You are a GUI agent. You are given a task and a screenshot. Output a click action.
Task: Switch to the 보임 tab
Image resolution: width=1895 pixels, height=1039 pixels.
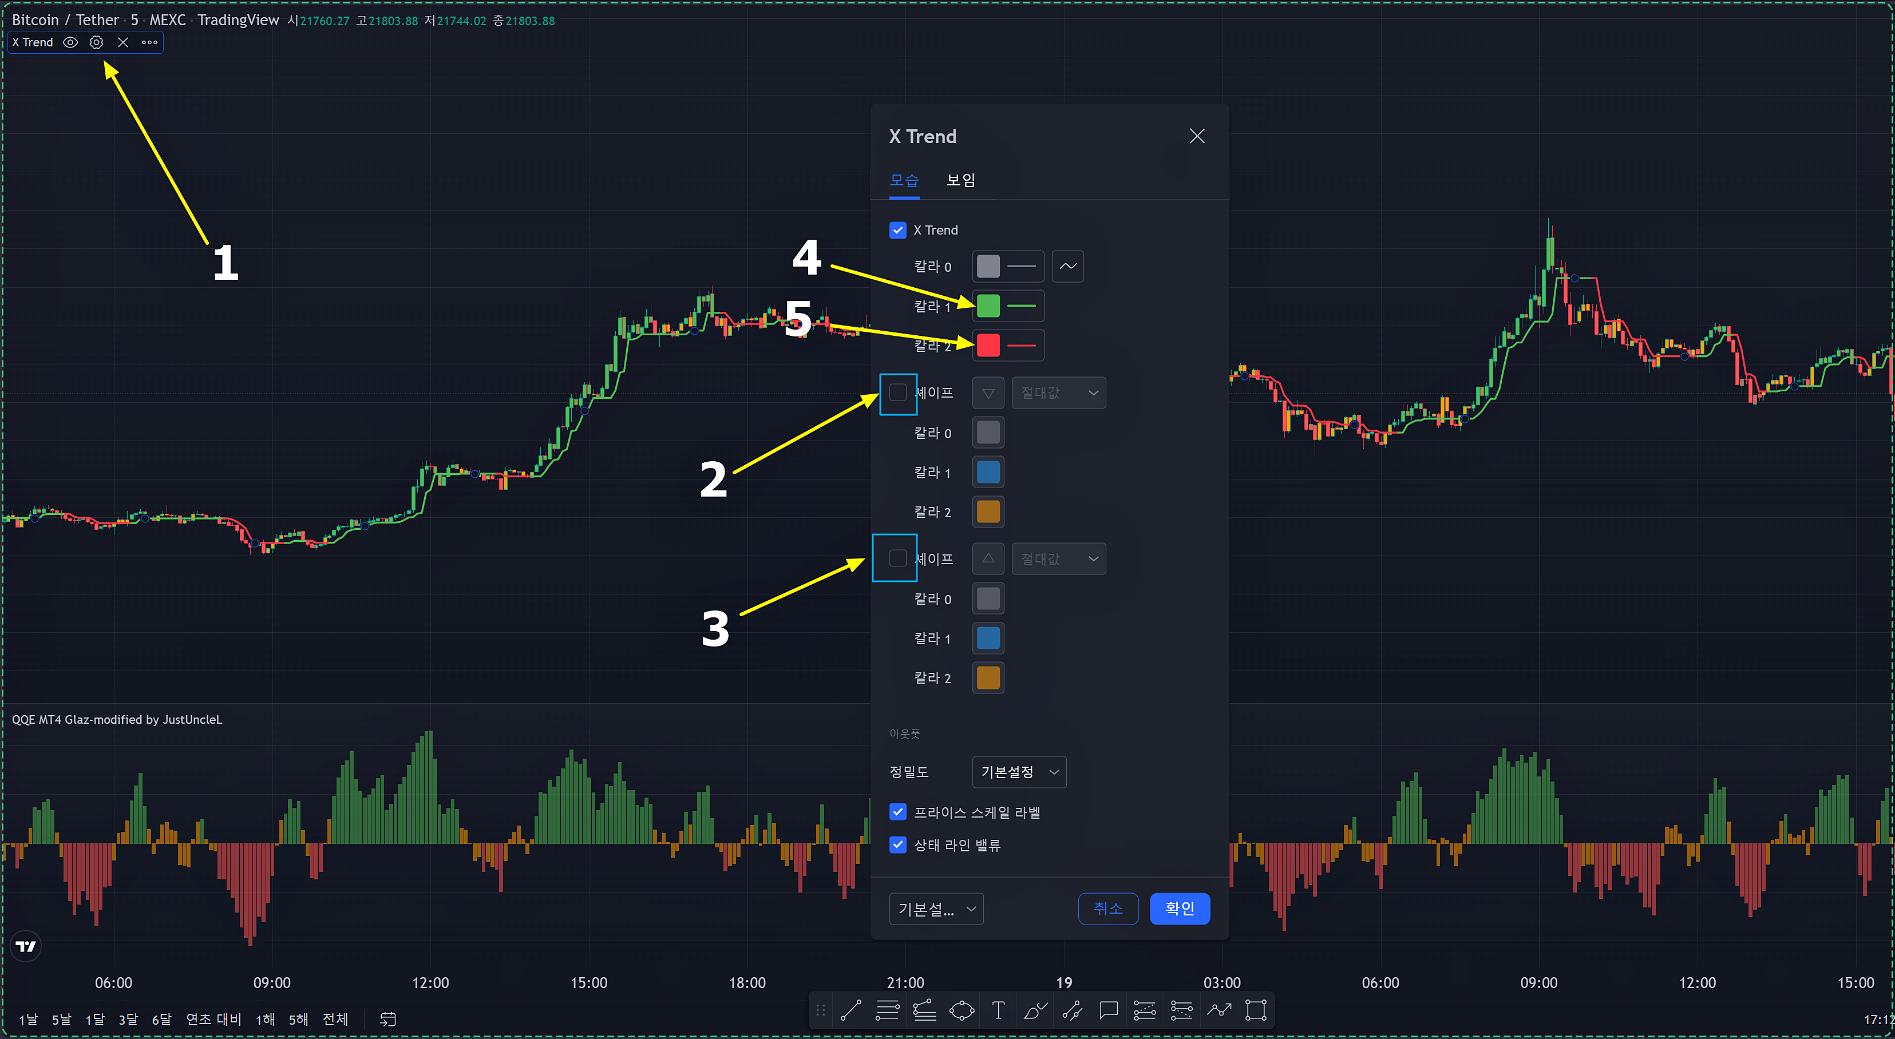coord(960,180)
